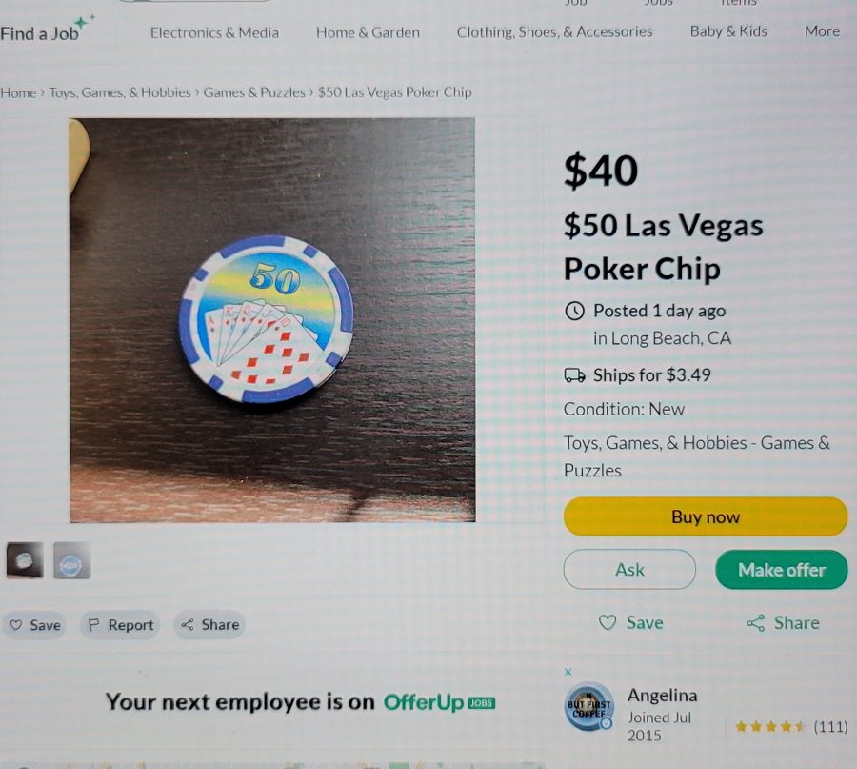Open Electronics & Media category
This screenshot has height=769, width=857.
point(214,32)
